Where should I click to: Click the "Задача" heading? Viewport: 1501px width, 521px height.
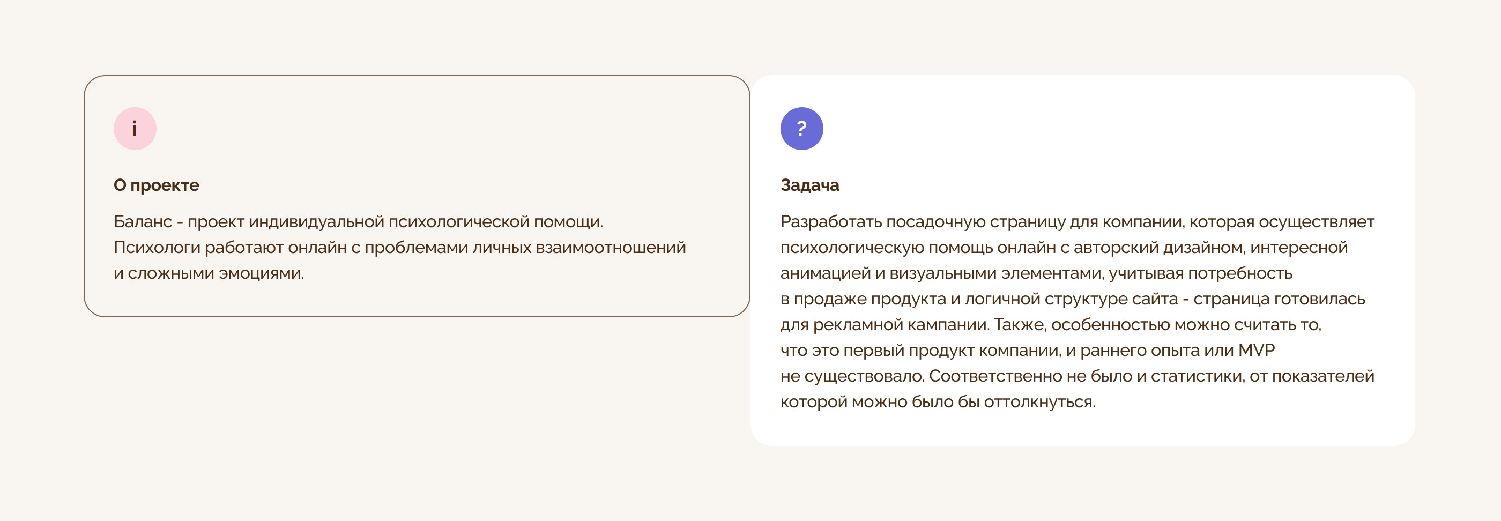click(809, 185)
